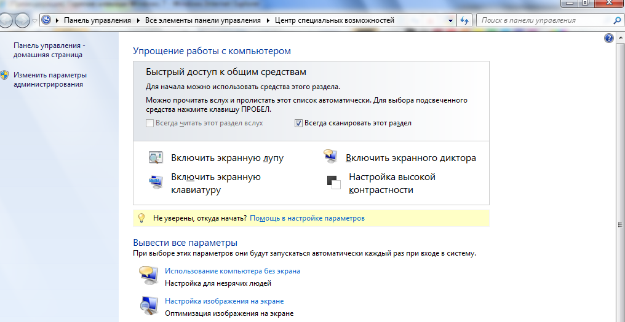Open help via the blue question mark icon
Screen dimensions: 625x322
(609, 38)
